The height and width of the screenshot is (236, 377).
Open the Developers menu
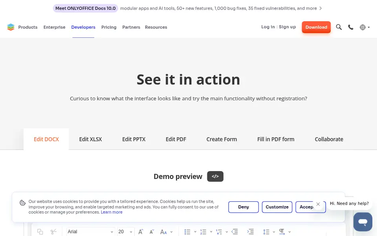pyautogui.click(x=83, y=27)
